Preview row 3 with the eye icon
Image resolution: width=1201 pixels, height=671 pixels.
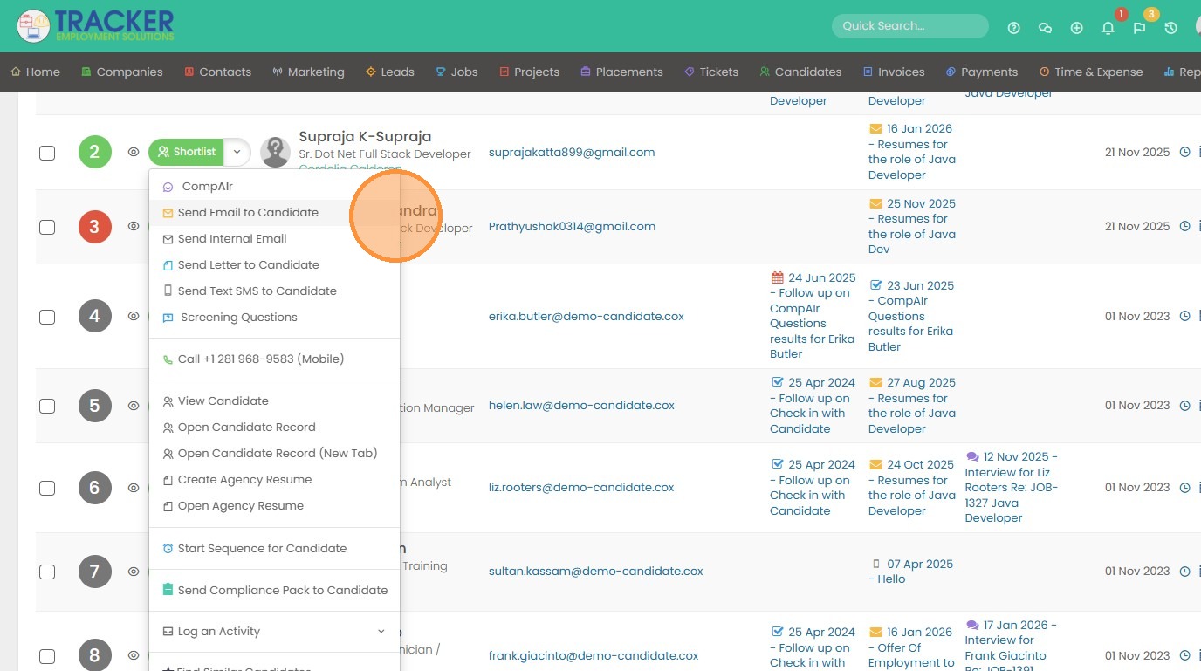(x=134, y=226)
